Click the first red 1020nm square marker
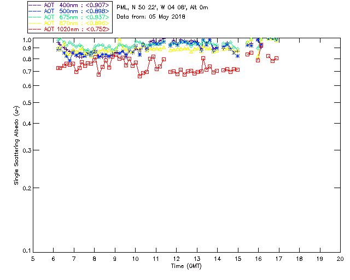 58,68
